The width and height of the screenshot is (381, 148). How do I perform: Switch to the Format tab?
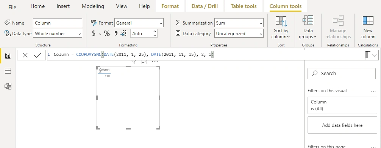(x=170, y=6)
